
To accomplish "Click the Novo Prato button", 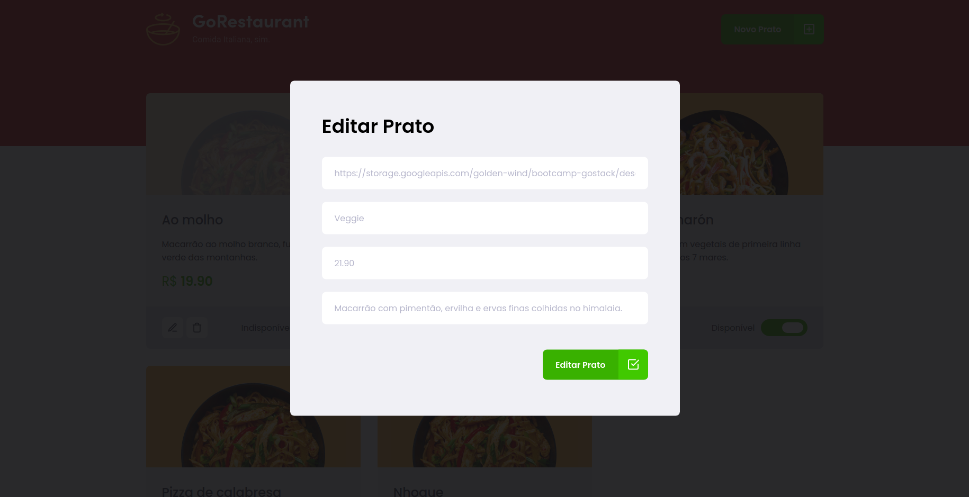I will pos(772,29).
